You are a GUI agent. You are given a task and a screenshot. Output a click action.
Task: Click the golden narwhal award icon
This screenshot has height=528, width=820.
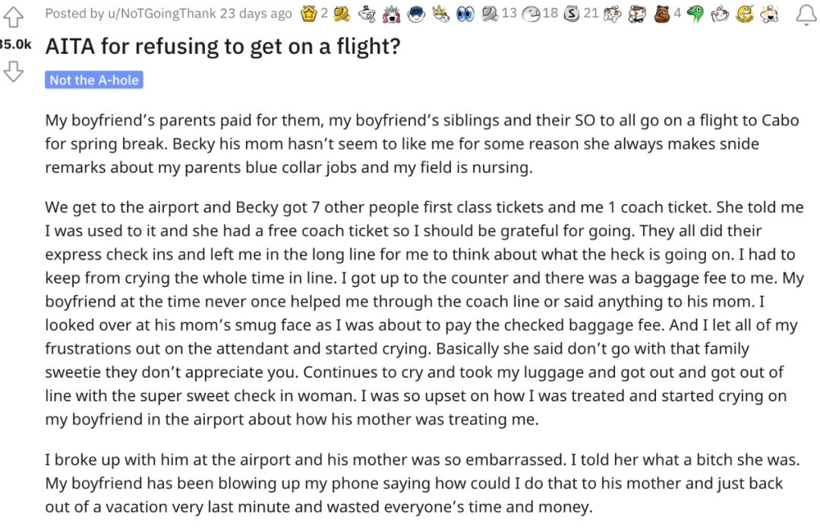click(744, 14)
